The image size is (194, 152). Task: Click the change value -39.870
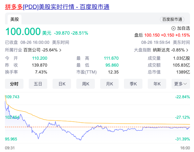(62, 33)
